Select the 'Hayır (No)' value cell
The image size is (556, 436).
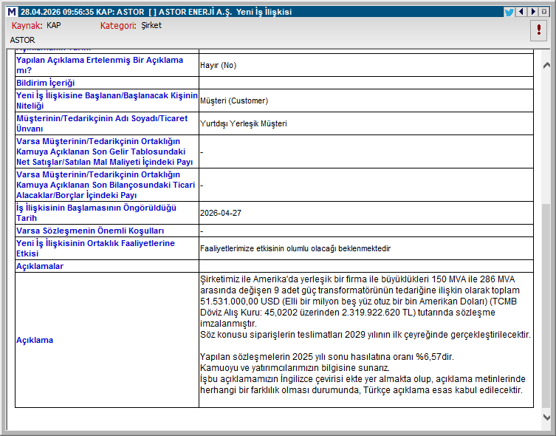(x=218, y=65)
